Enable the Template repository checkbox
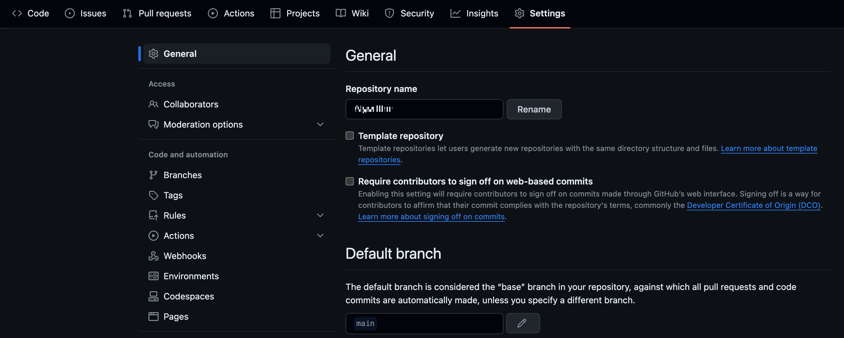This screenshot has width=844, height=338. 350,136
